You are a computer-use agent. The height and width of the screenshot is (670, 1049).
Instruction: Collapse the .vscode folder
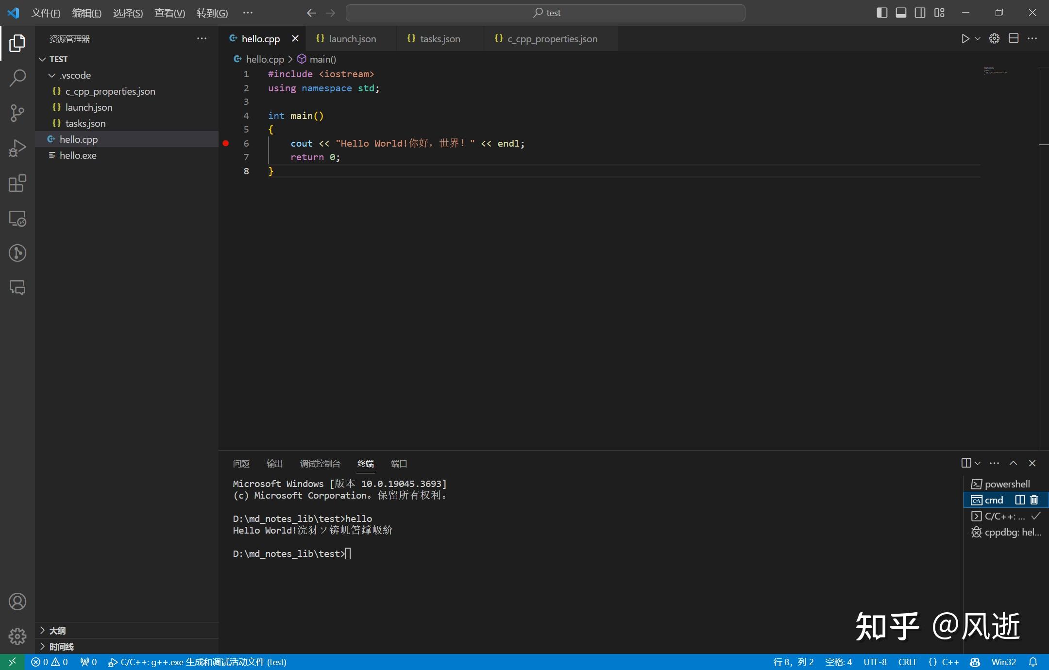pyautogui.click(x=52, y=75)
